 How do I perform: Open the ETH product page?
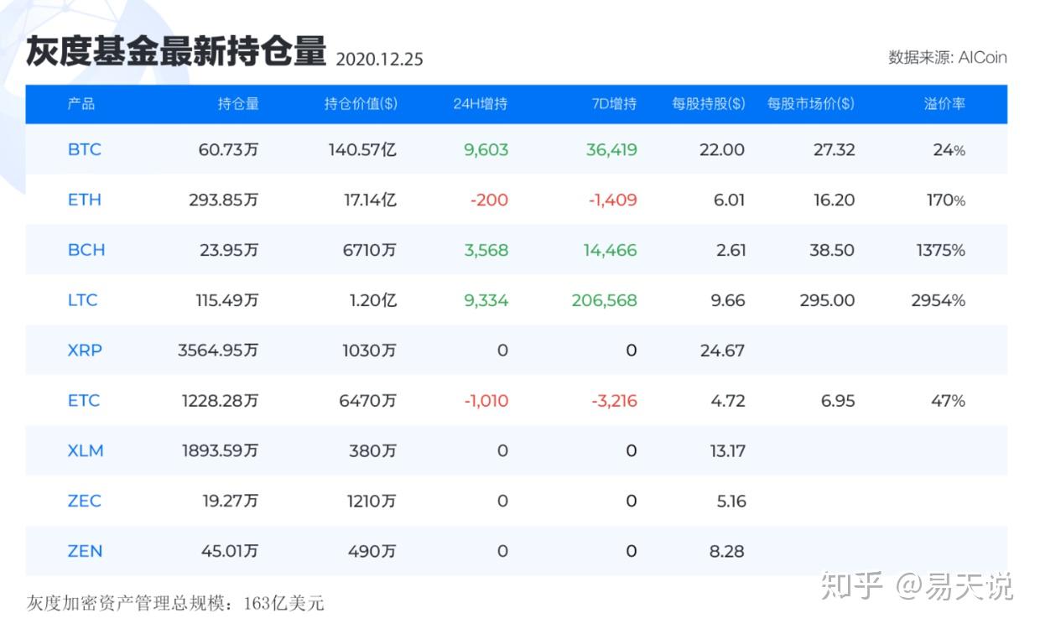pyautogui.click(x=84, y=200)
